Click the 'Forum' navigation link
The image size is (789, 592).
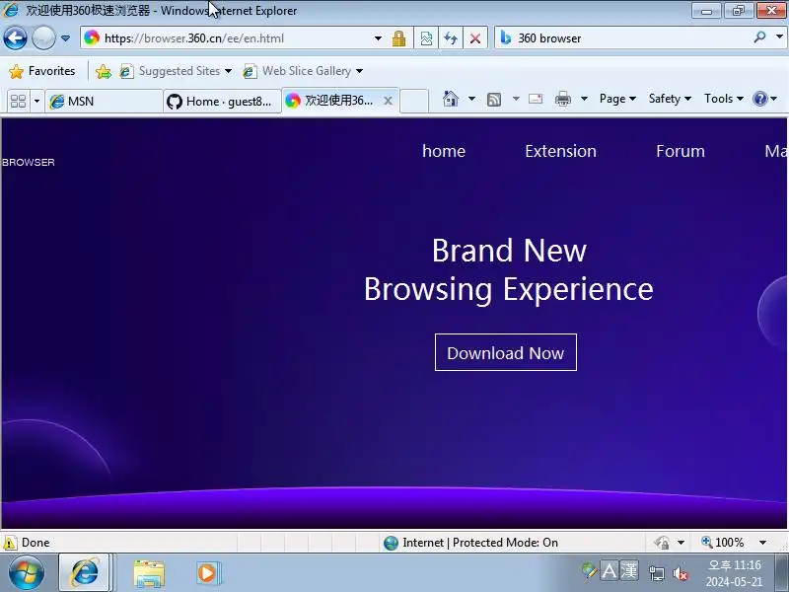pyautogui.click(x=681, y=151)
